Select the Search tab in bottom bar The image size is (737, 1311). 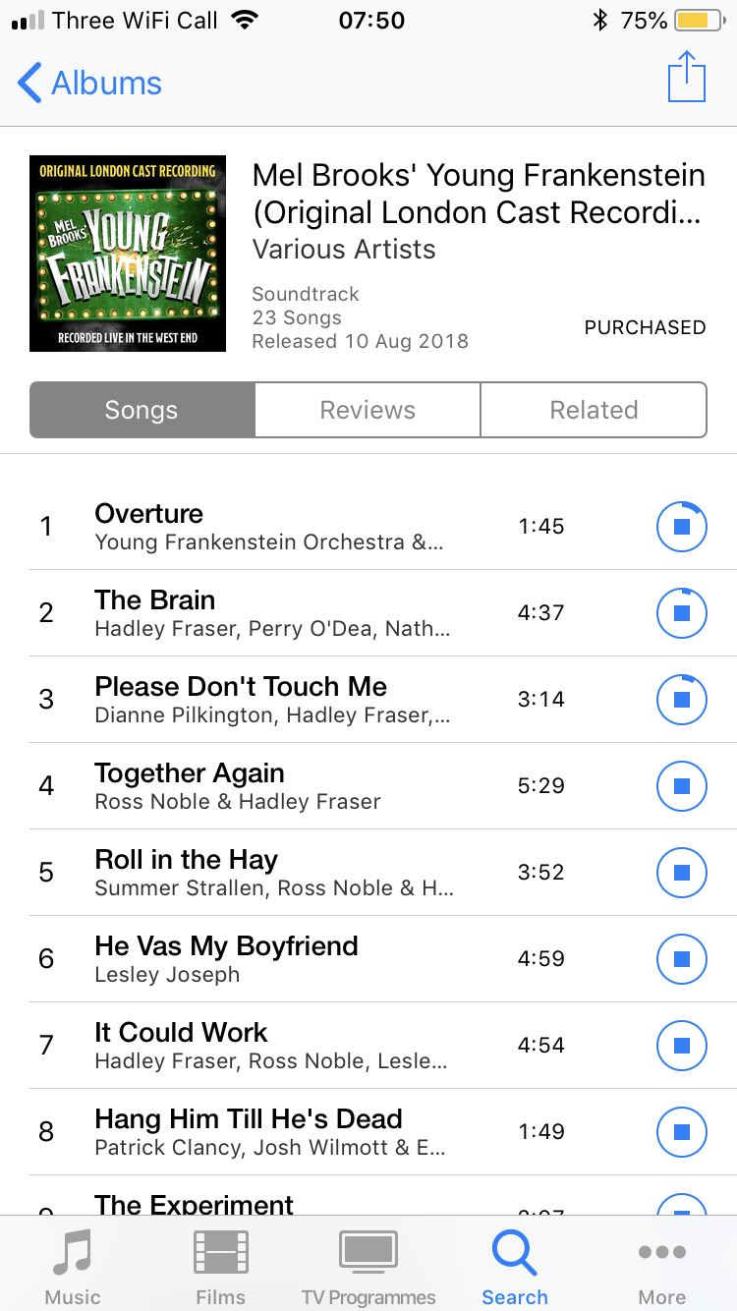click(515, 1267)
